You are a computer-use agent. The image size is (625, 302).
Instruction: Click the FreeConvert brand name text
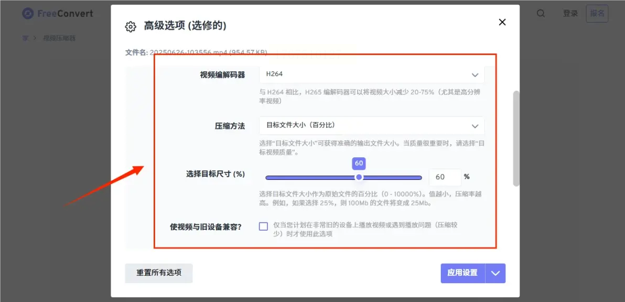point(65,14)
